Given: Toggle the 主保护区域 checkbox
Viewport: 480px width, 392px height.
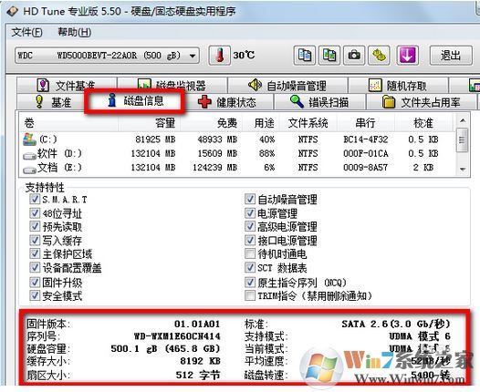Looking at the screenshot, I should coord(35,253).
